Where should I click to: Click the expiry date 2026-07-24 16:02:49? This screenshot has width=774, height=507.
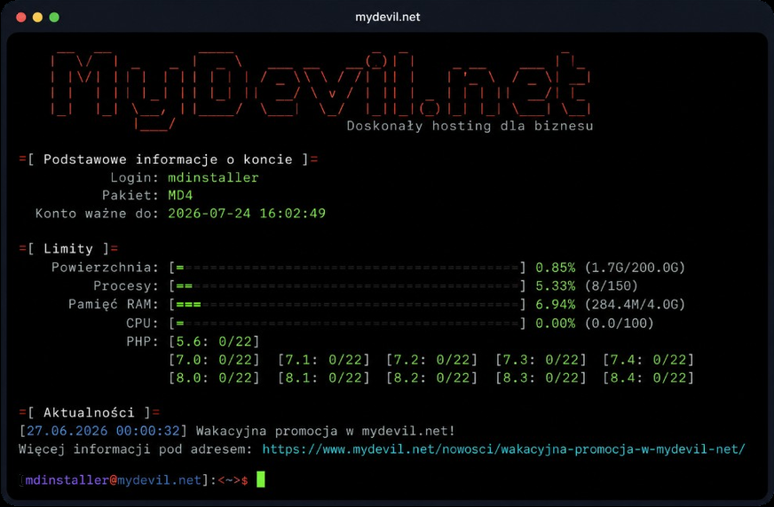click(247, 214)
